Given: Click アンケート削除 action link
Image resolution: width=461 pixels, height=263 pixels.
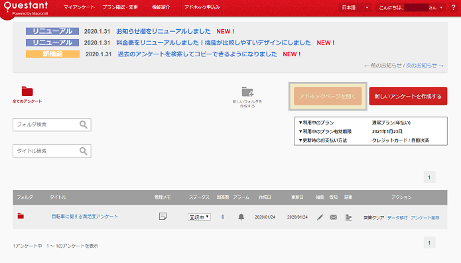Looking at the screenshot, I should [x=425, y=218].
